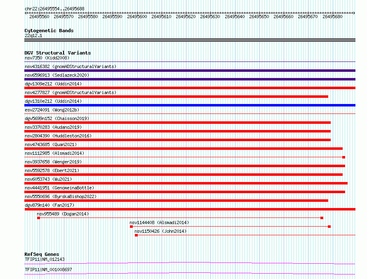367x279 pixels.
Task: Click the red bar under nsv4743685
Action: (183, 149)
